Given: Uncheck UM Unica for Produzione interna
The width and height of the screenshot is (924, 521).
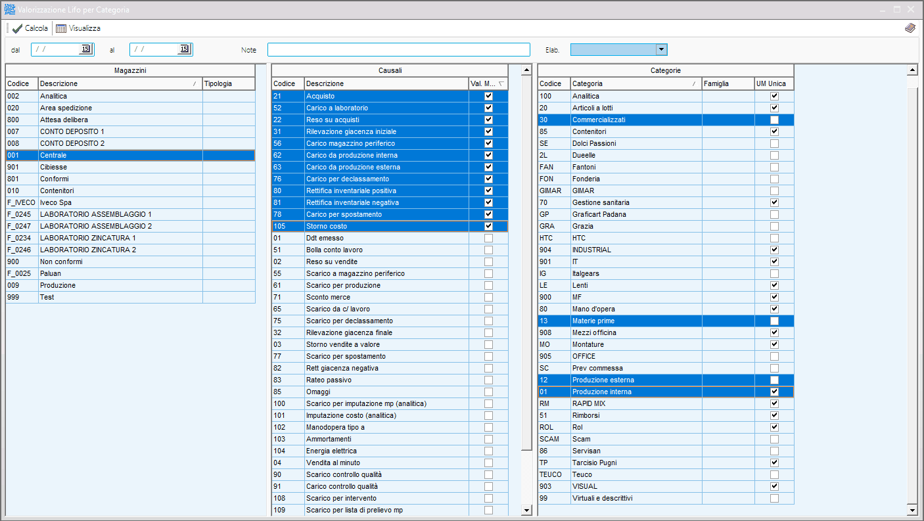Looking at the screenshot, I should pos(774,392).
